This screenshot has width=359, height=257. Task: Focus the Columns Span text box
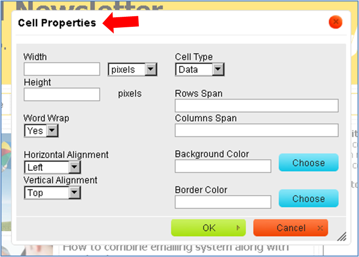coord(257,130)
